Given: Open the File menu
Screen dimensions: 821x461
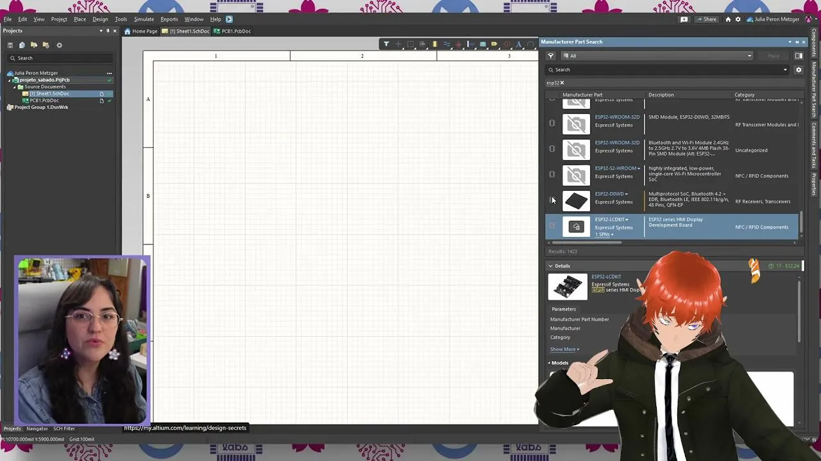Looking at the screenshot, I should coord(8,19).
